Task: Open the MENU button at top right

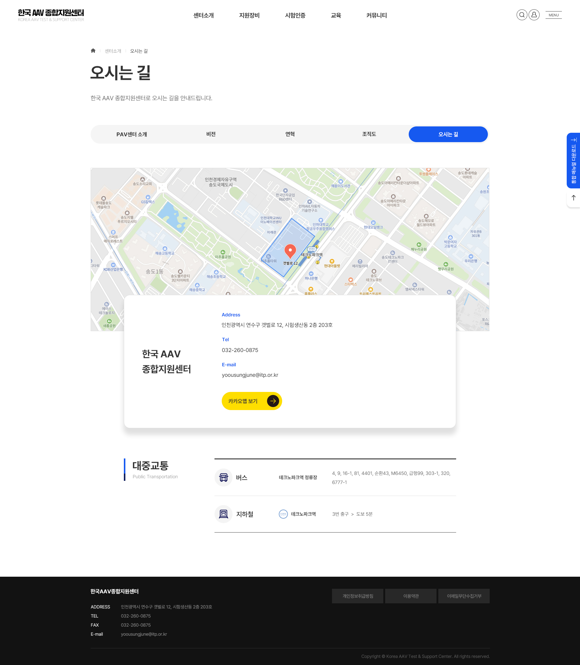Action: tap(553, 15)
